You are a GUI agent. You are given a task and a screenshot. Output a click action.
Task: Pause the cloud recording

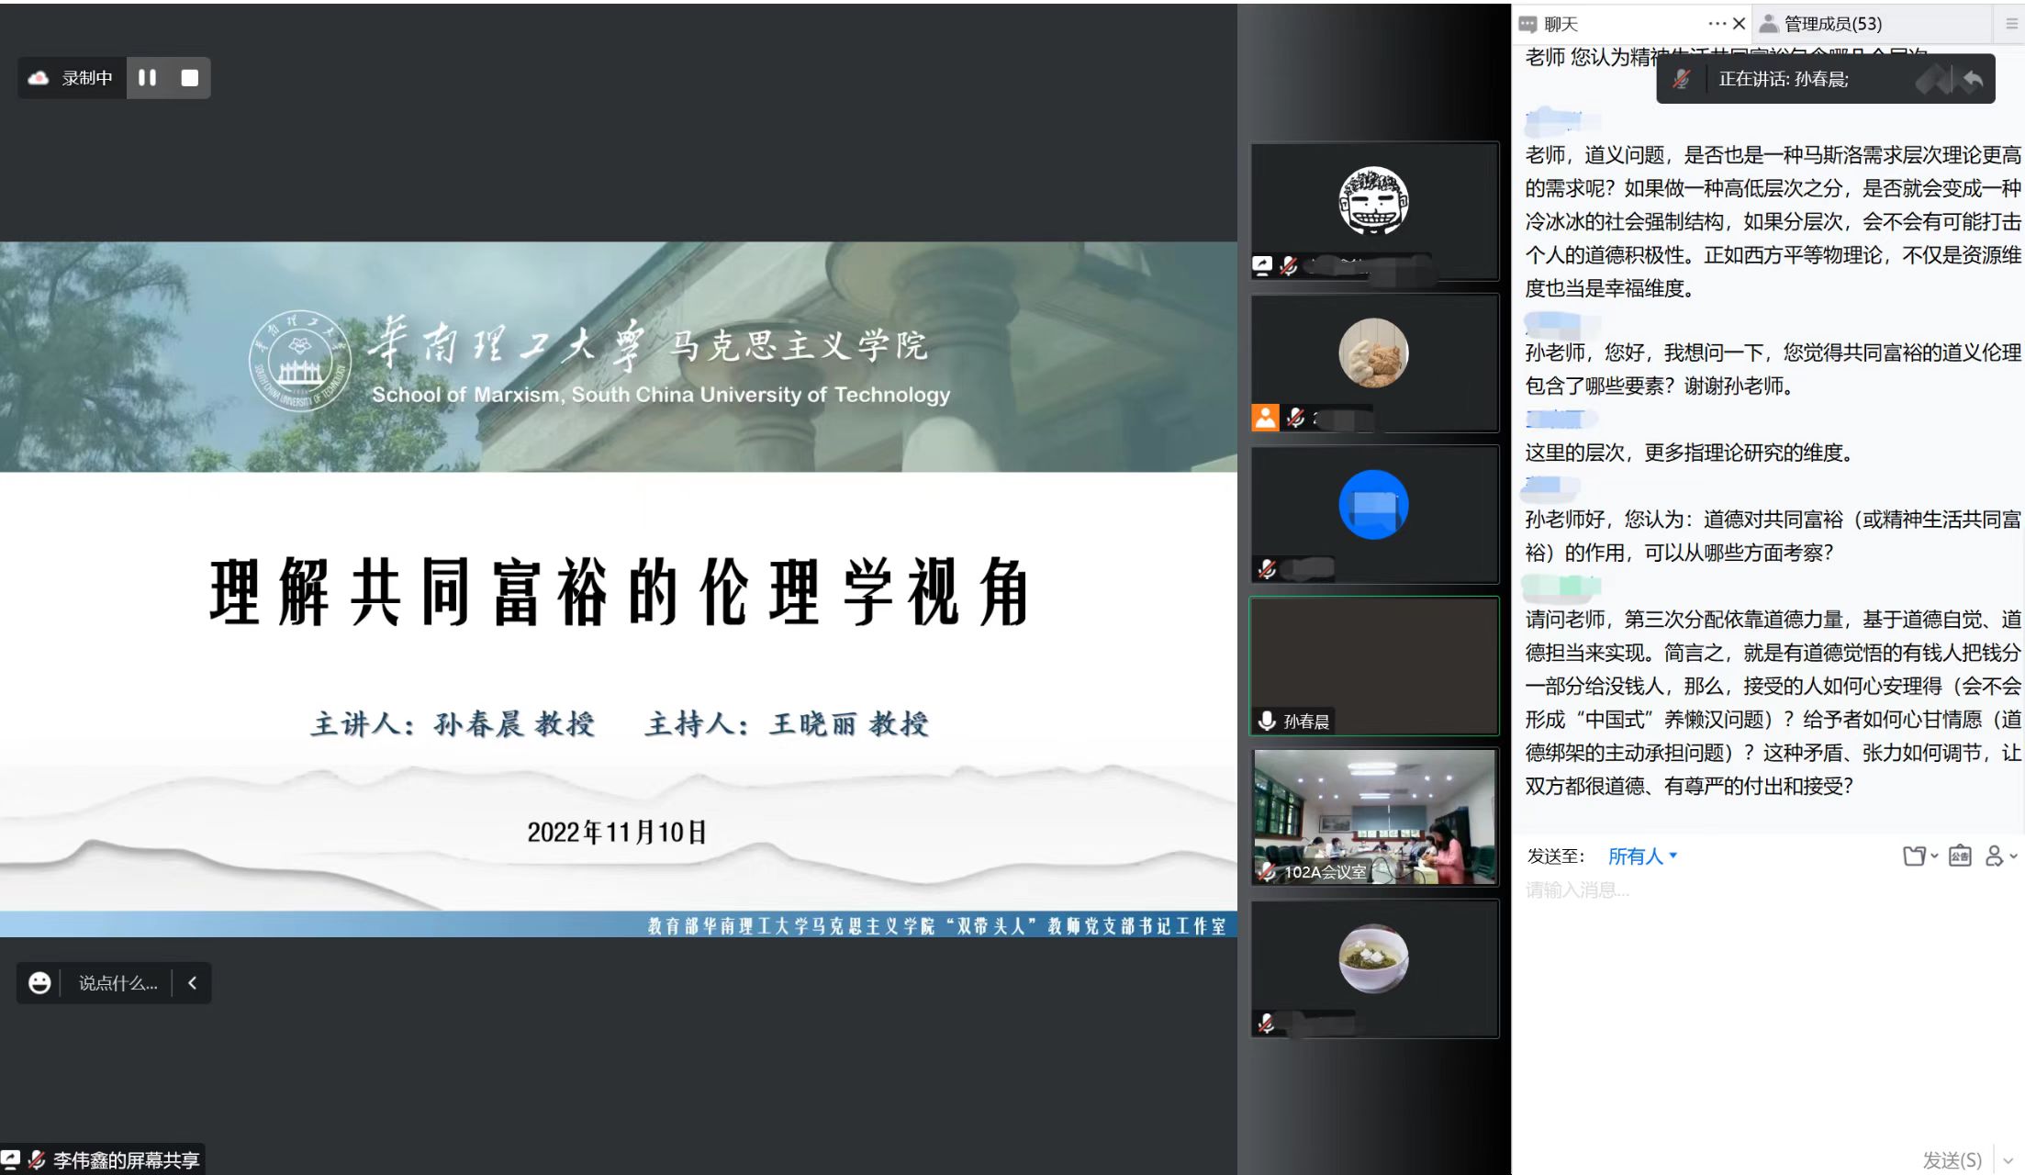[147, 77]
